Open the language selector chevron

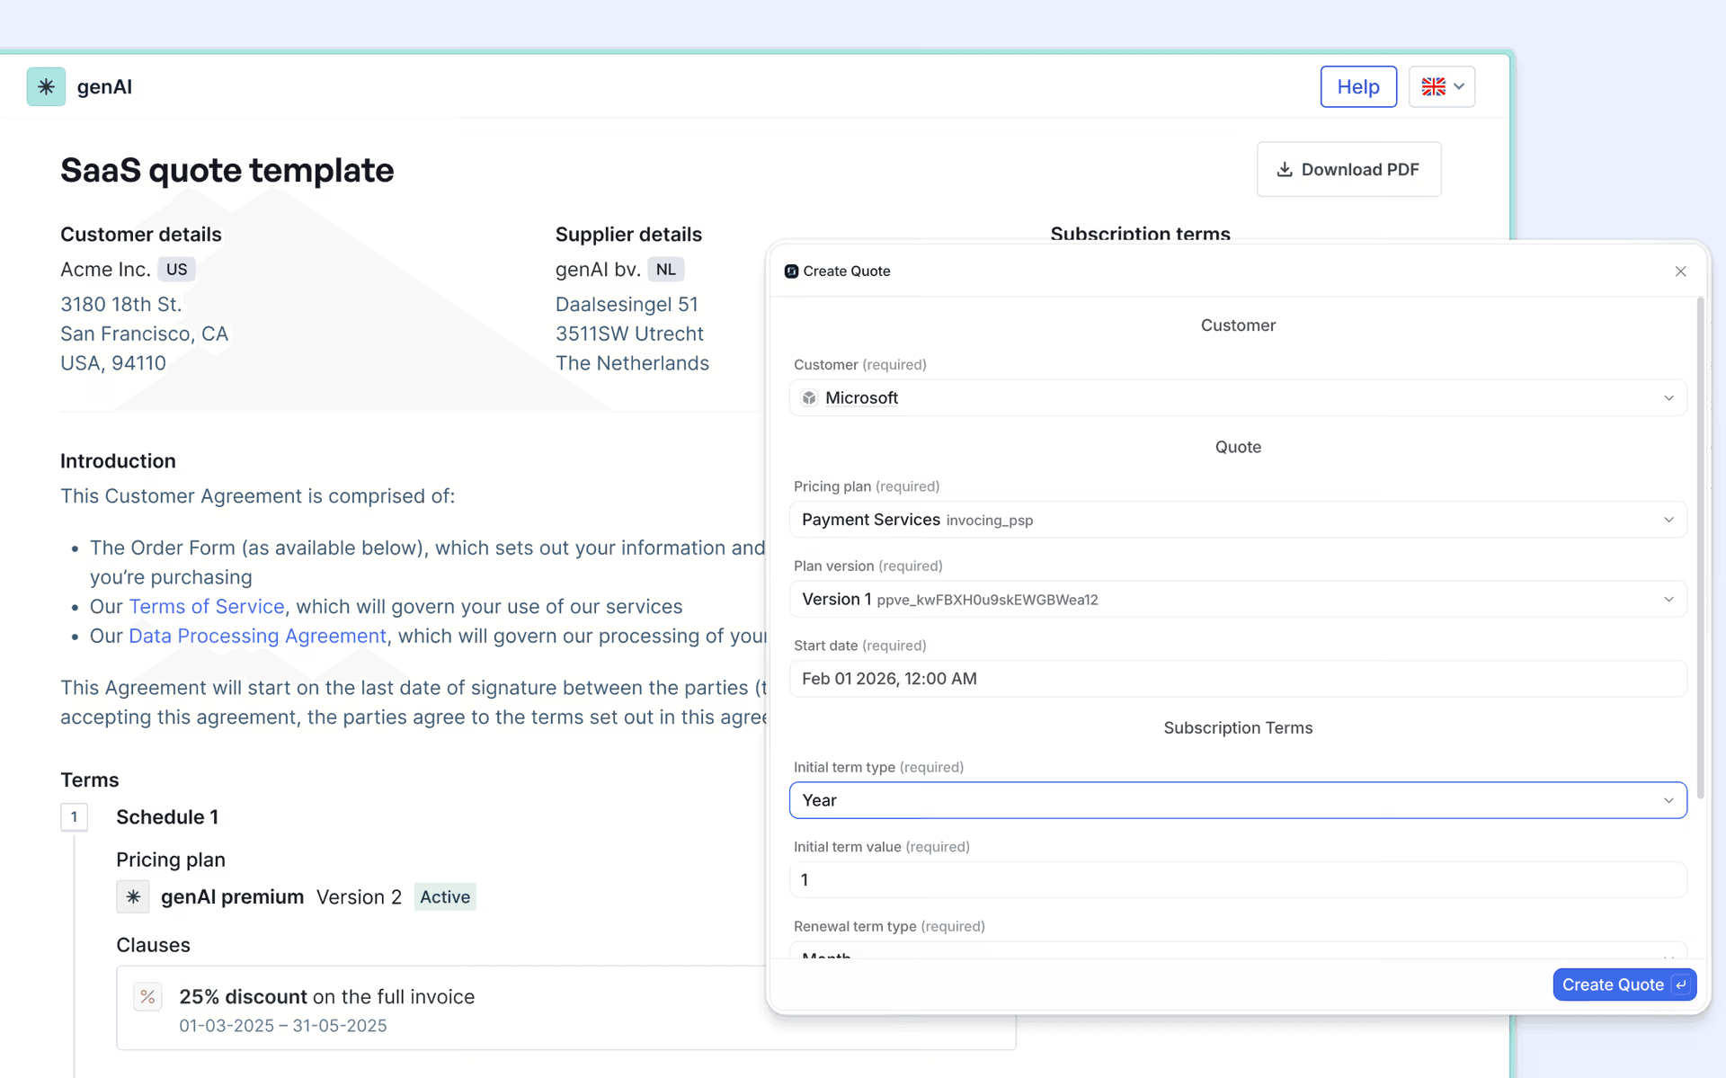tap(1459, 87)
